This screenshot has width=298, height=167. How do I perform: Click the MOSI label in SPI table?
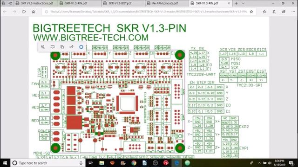[x=236, y=63]
